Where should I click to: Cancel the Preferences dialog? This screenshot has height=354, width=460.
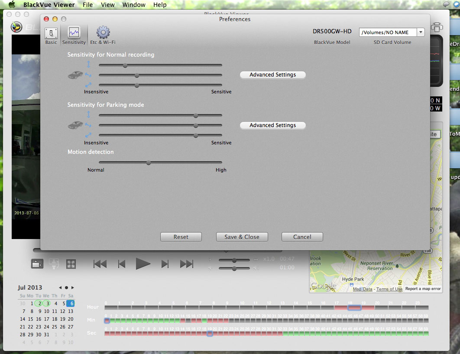point(302,237)
